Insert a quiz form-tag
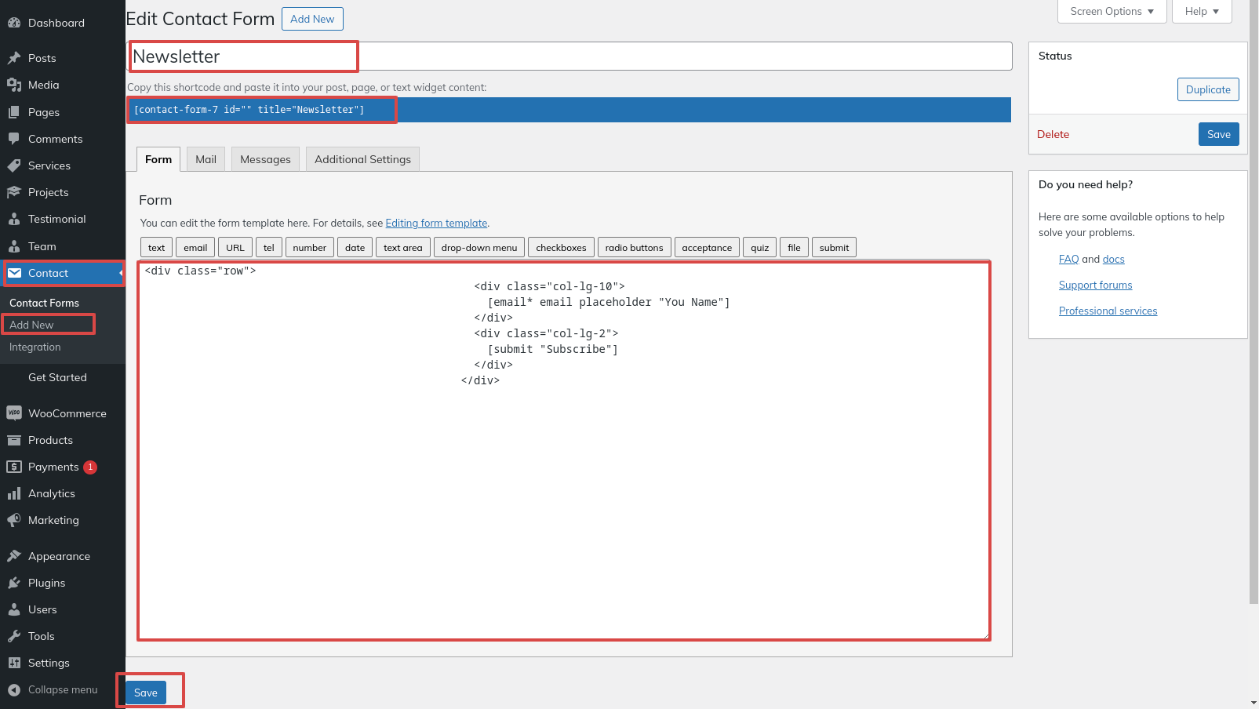Image resolution: width=1259 pixels, height=709 pixels. (x=760, y=248)
